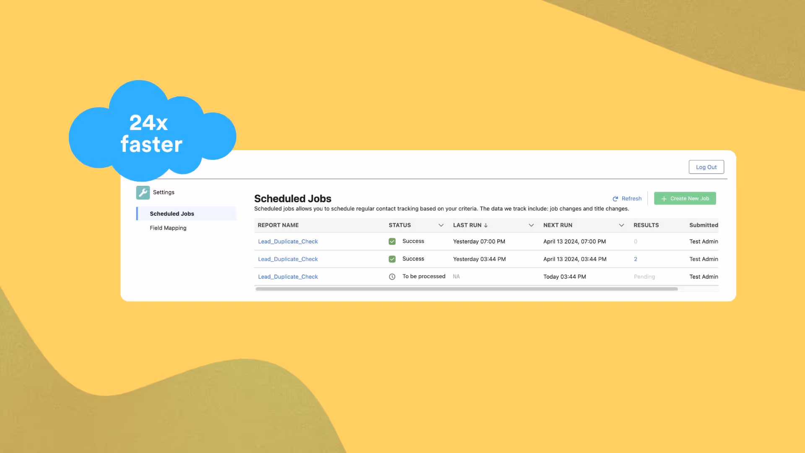The width and height of the screenshot is (805, 453).
Task: Click the Report Name column header
Action: pos(278,225)
